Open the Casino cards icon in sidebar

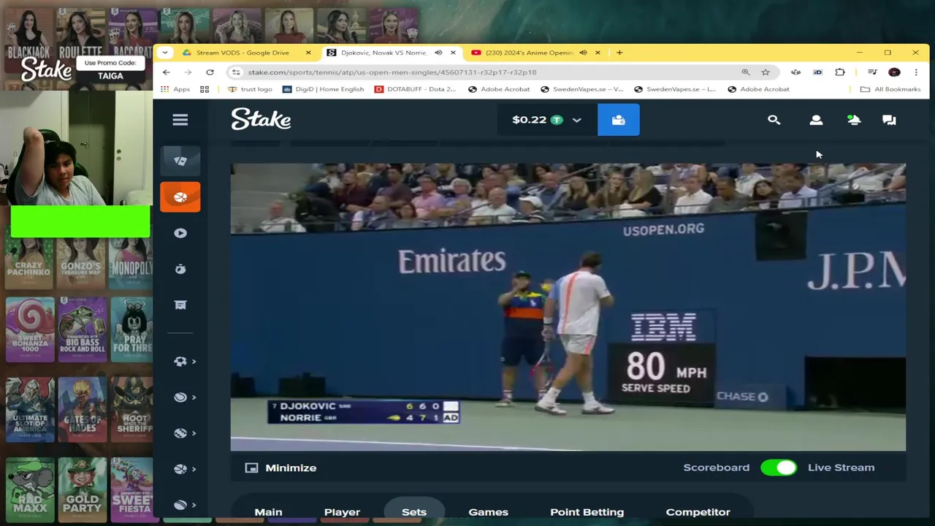pyautogui.click(x=180, y=161)
